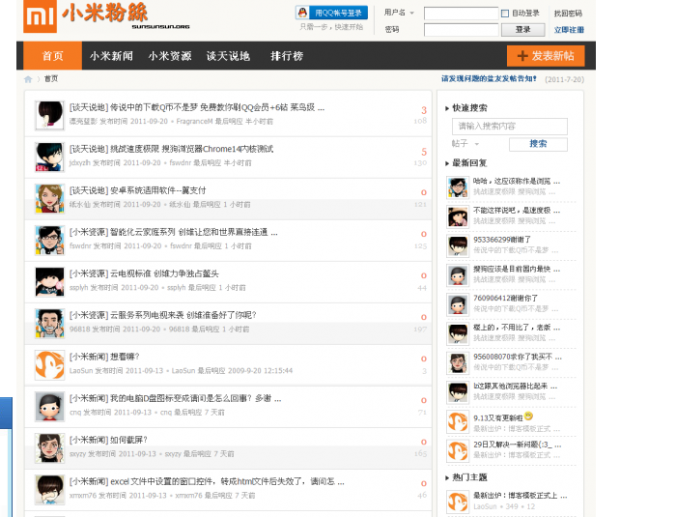Image resolution: width=676 pixels, height=517 pixels.
Task: Open reply 9.13又有更新啦
Action: tap(503, 416)
